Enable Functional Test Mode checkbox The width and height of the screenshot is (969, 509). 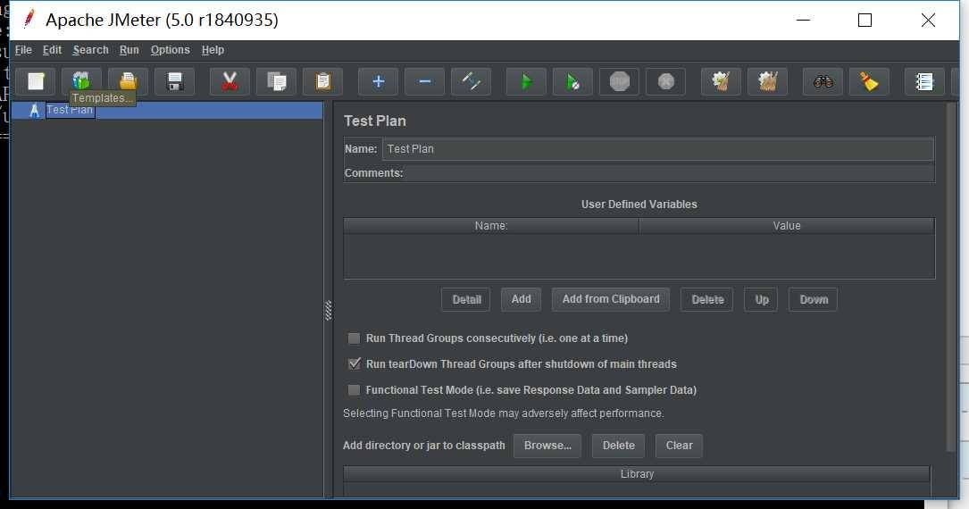pos(354,389)
